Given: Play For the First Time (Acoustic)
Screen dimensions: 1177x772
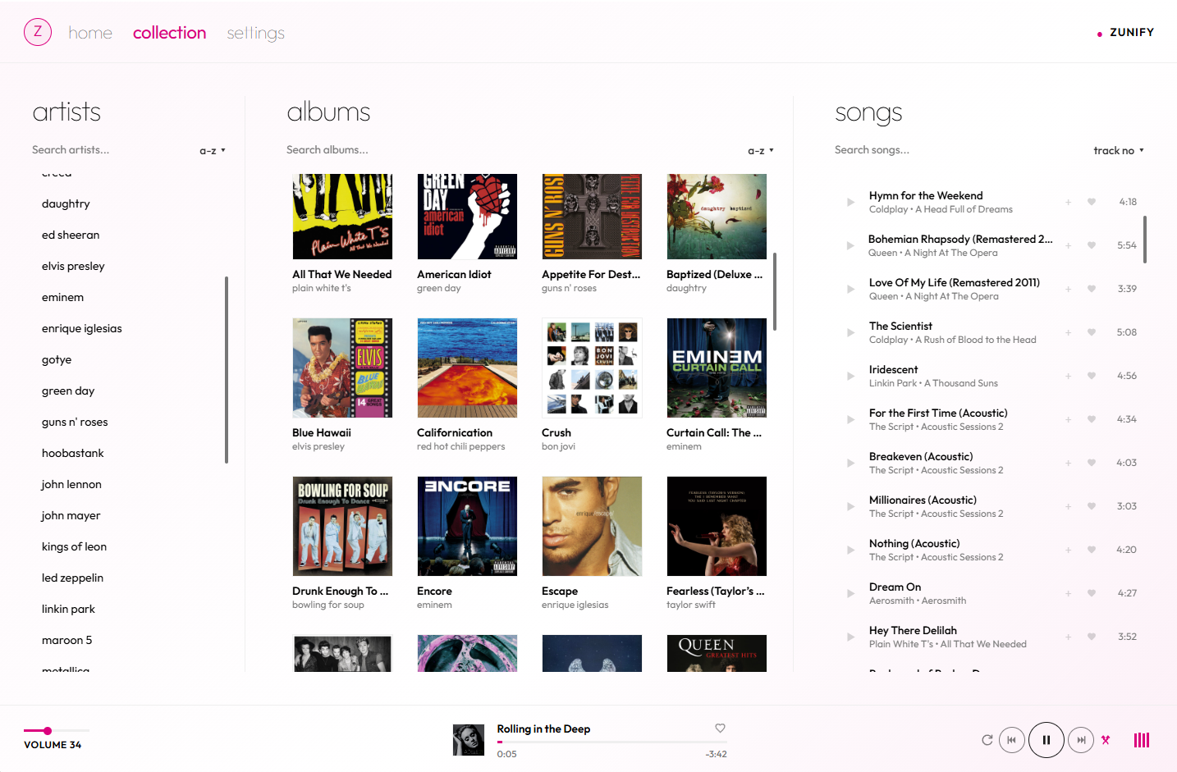Looking at the screenshot, I should tap(850, 419).
